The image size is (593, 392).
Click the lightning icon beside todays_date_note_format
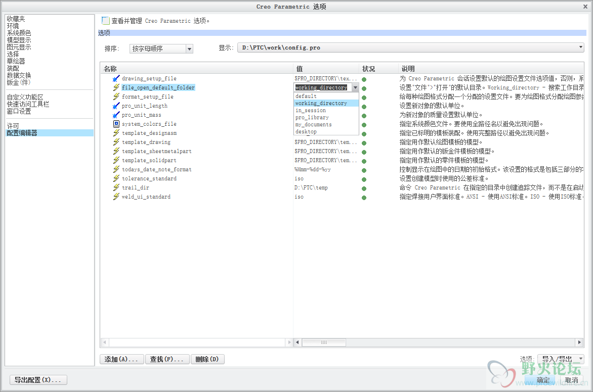click(116, 169)
